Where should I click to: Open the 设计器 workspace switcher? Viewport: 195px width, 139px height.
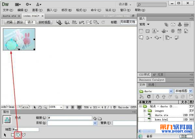click(x=125, y=4)
